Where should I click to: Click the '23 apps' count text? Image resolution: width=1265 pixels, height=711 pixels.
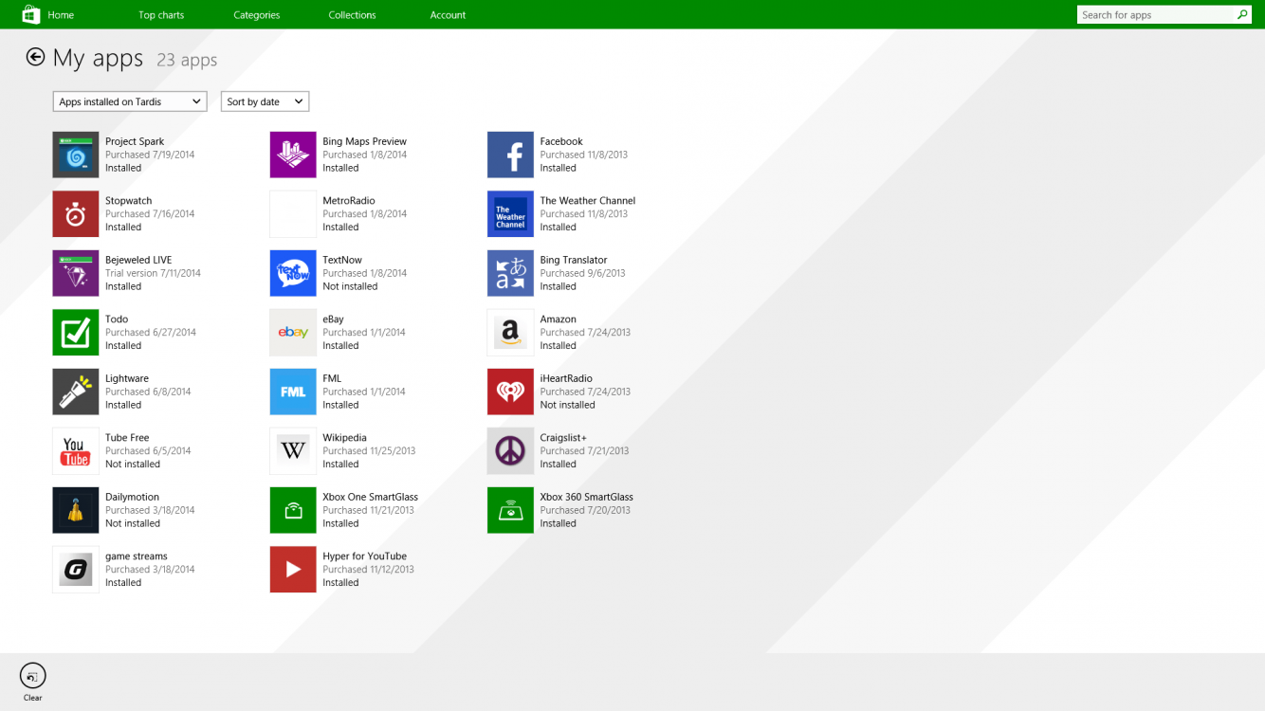point(187,60)
